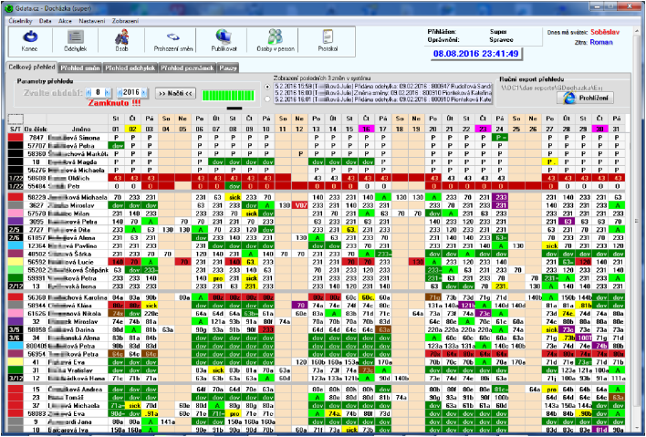The width and height of the screenshot is (646, 437).
Task: Select employee number 61857 row
Action: click(317, 237)
